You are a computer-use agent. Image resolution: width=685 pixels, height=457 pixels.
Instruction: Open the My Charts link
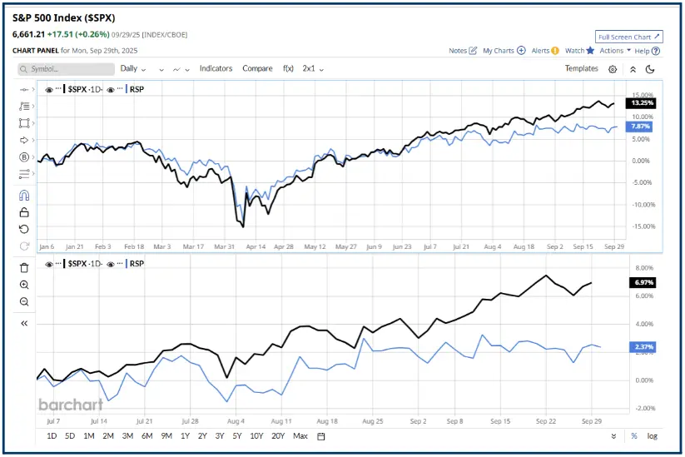(504, 51)
